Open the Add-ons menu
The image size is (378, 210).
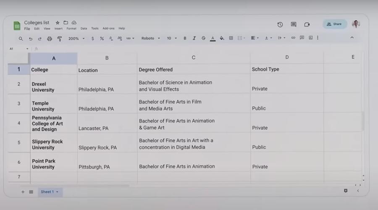[x=108, y=29]
